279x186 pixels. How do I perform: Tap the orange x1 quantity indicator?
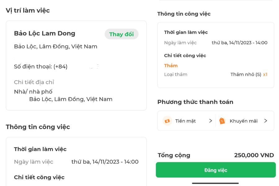265,74
